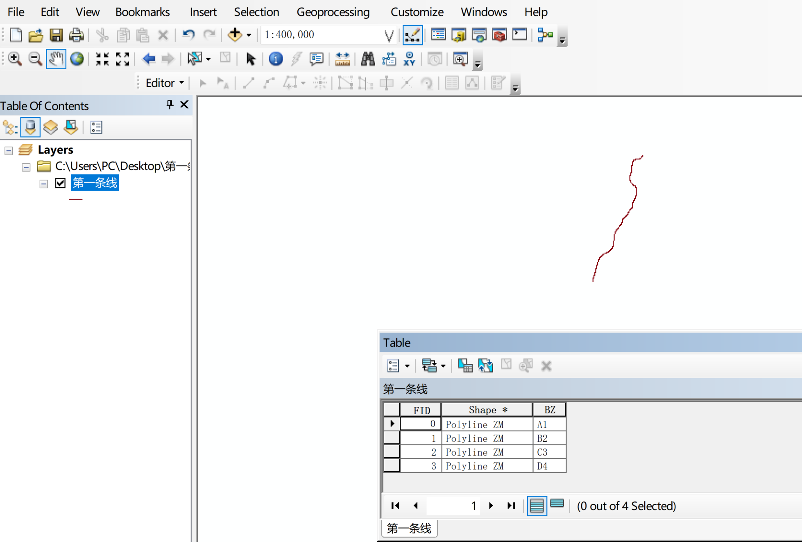Click the red line symbol swatch
This screenshot has width=802, height=542.
pos(76,199)
